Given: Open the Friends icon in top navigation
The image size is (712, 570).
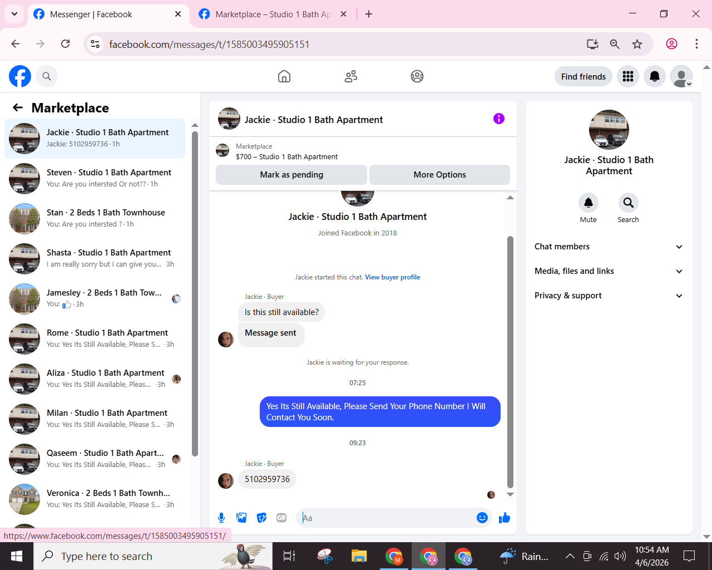Looking at the screenshot, I should tap(351, 76).
